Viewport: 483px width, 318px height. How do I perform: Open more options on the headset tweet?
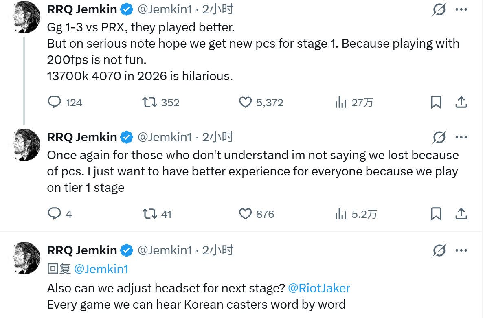(461, 250)
